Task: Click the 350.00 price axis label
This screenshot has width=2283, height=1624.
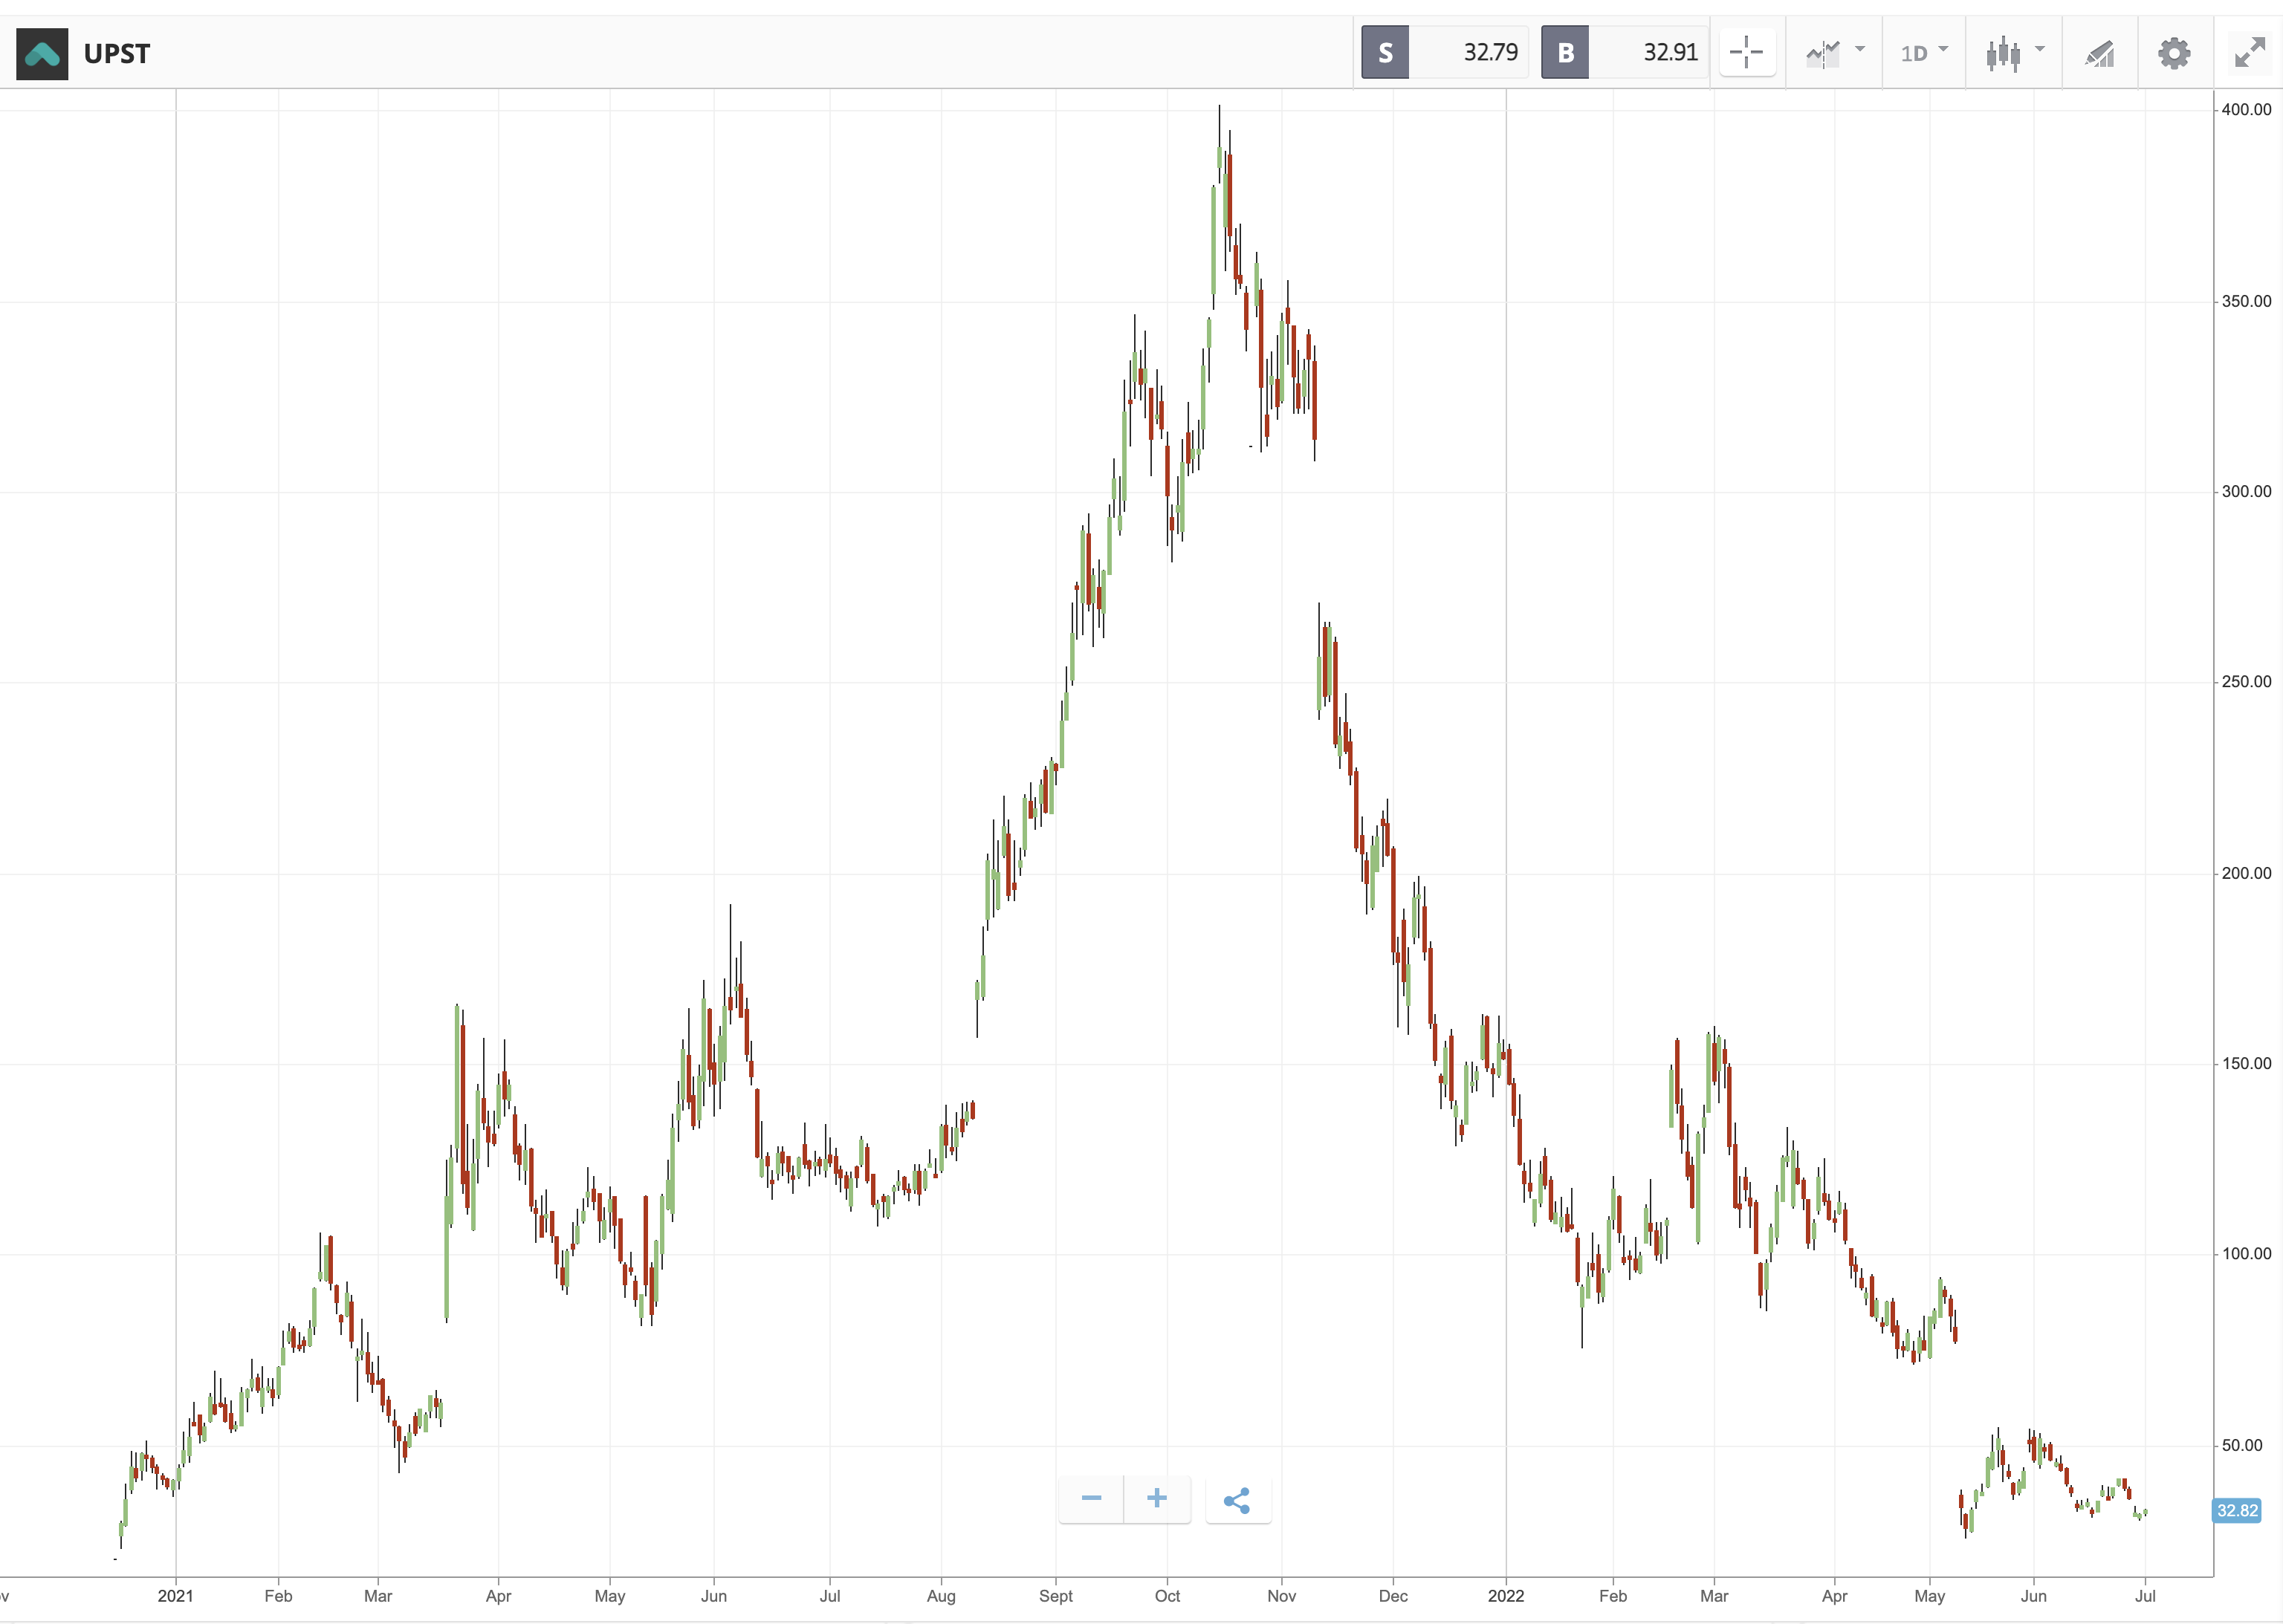Action: click(x=2246, y=301)
